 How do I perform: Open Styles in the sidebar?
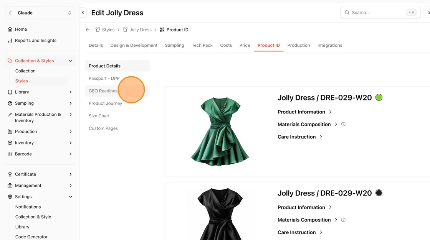pyautogui.click(x=21, y=81)
